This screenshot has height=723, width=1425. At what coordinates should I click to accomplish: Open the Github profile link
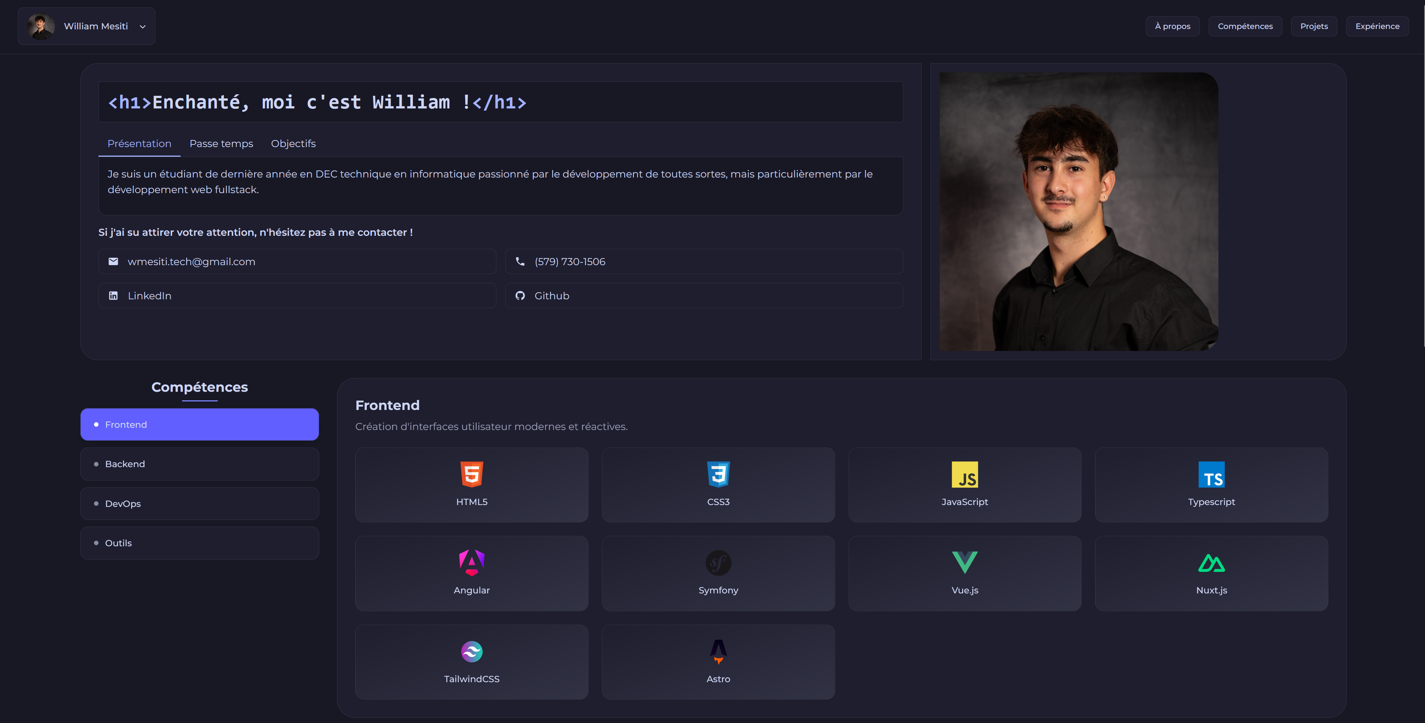pyautogui.click(x=704, y=296)
